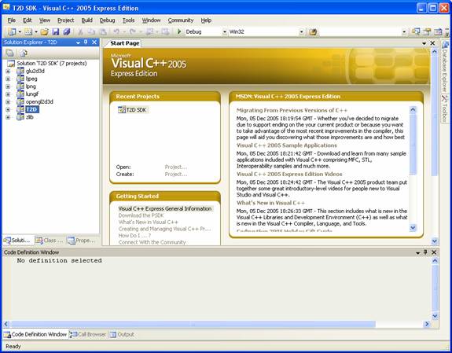
Task: Switch to the Property Manager tab
Action: tap(81, 241)
